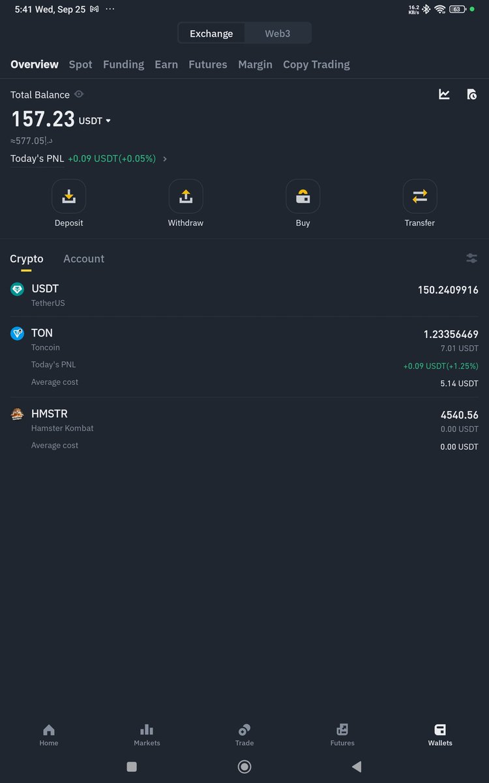Tap the 150.2409916 USDT balance
489x783 pixels.
[448, 290]
